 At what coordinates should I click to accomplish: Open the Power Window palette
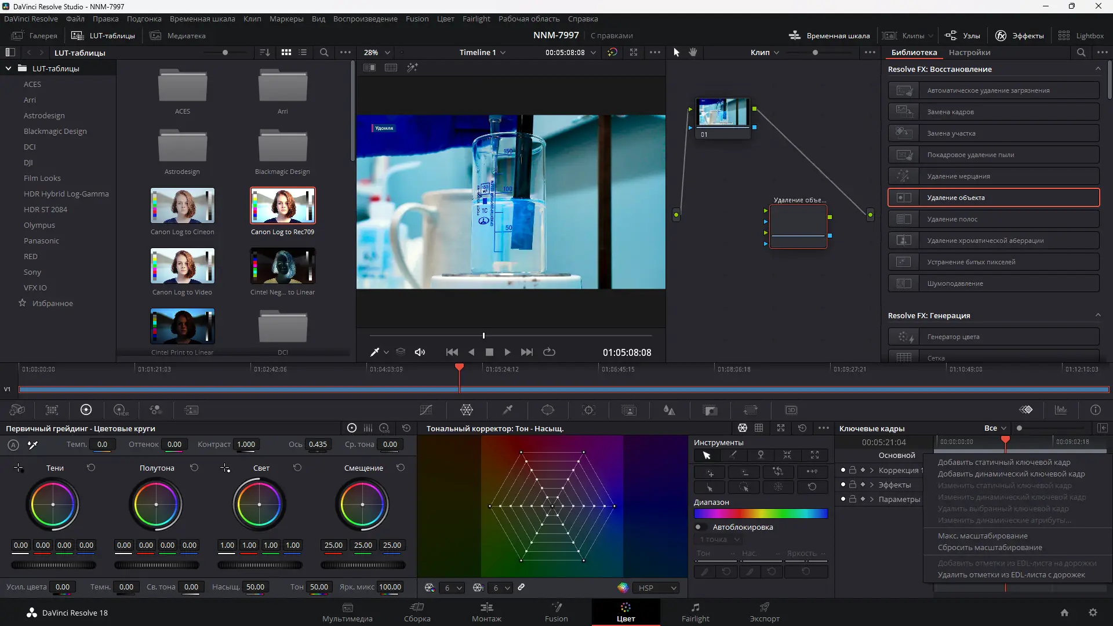pos(548,410)
